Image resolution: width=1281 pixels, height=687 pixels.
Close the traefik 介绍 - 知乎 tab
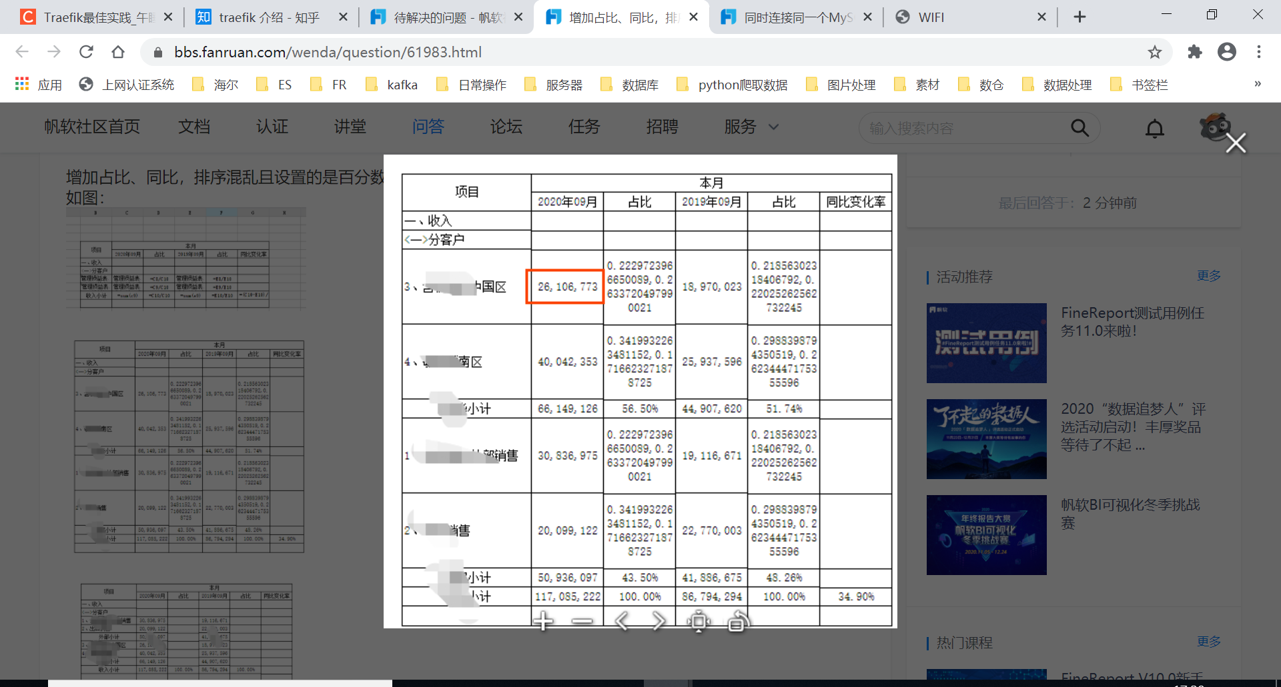(343, 17)
